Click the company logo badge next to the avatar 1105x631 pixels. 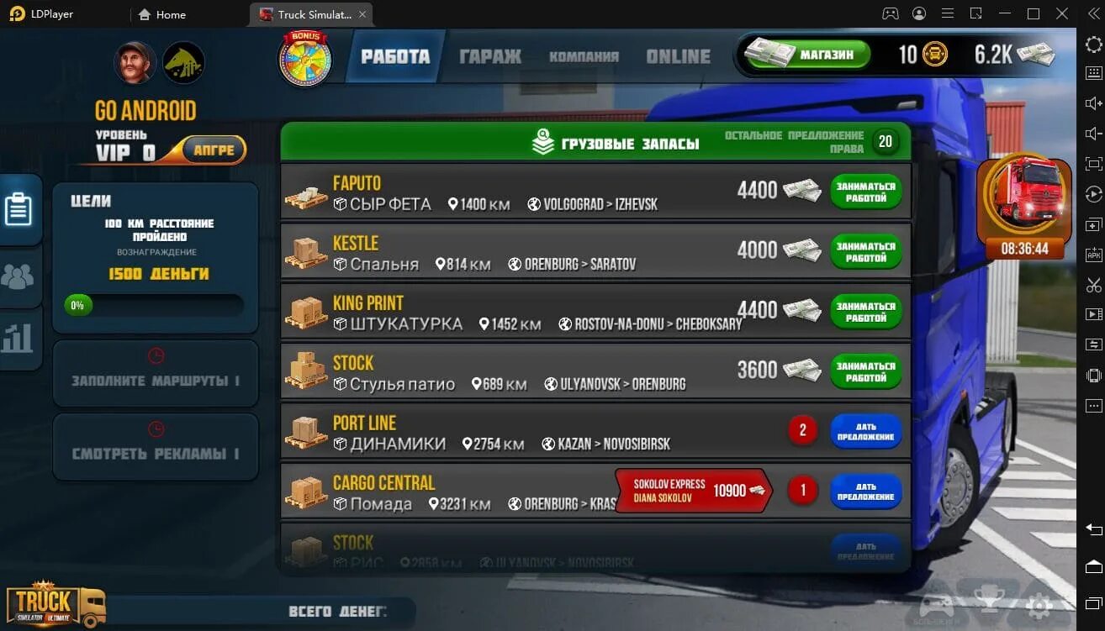(183, 63)
